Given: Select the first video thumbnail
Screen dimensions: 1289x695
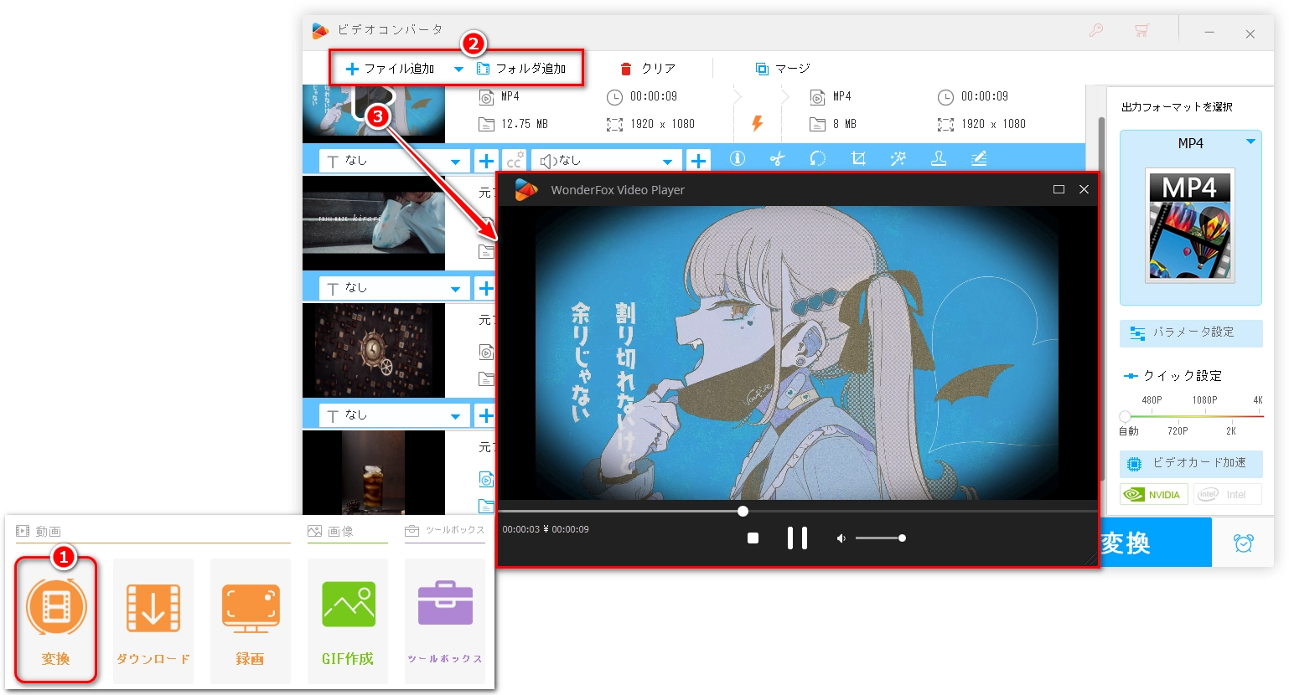Looking at the screenshot, I should coord(374,113).
